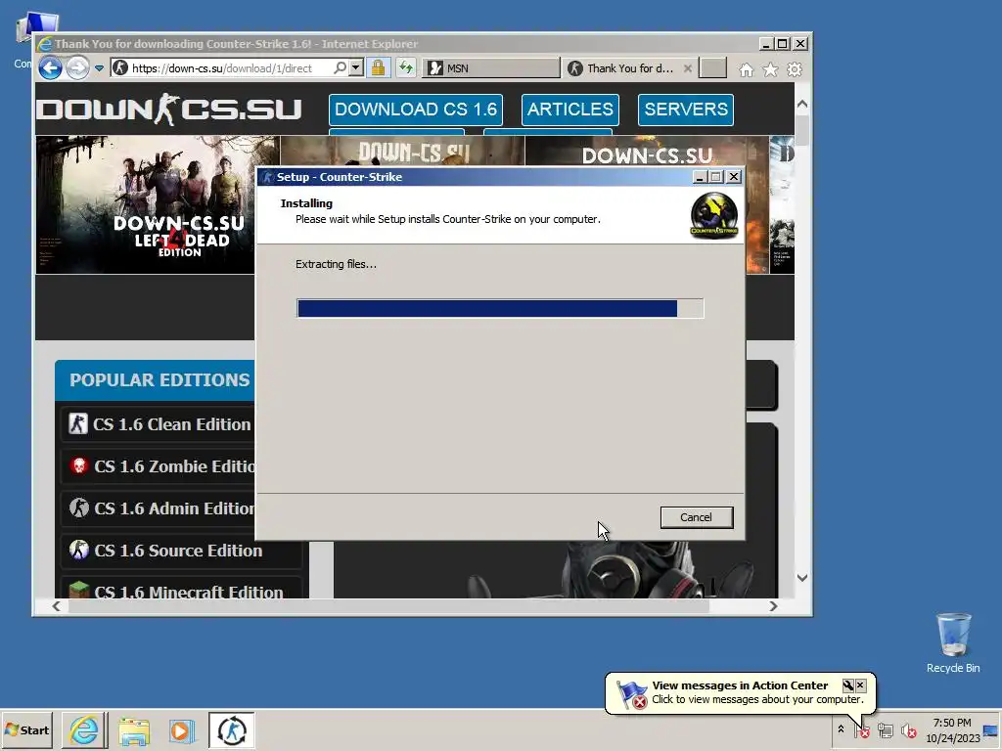Expand the address bar autocomplete dropdown
The height and width of the screenshot is (751, 1002).
pos(356,67)
